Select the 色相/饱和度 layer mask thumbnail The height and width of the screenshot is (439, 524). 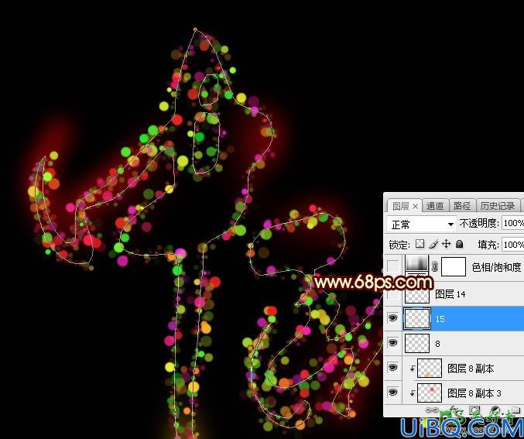click(454, 266)
